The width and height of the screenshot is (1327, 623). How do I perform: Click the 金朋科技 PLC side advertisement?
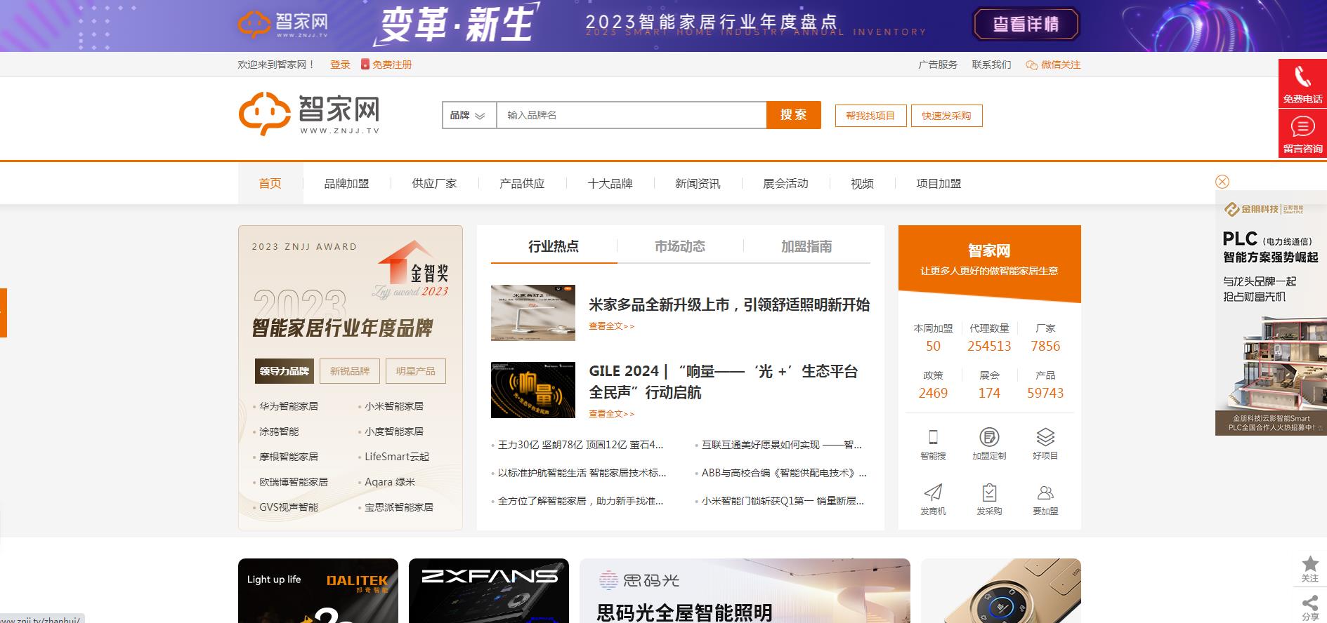(1271, 313)
